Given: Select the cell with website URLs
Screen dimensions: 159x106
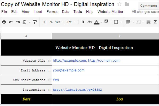Looking at the screenshot, I should [x=105, y=60].
